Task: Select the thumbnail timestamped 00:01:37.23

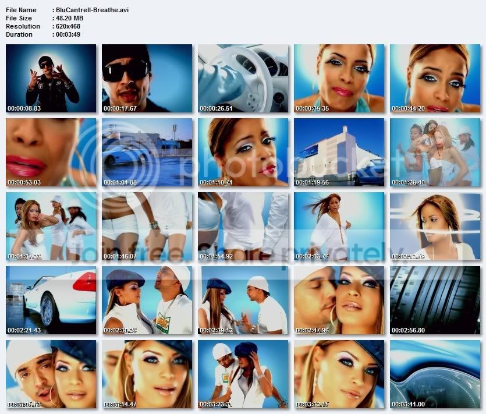Action: [51, 227]
